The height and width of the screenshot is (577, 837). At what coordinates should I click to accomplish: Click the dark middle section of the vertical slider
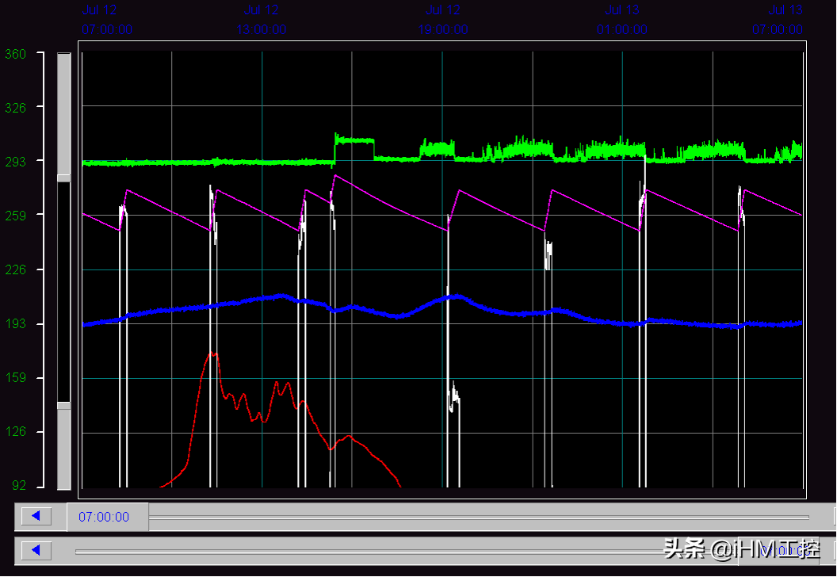63,293
